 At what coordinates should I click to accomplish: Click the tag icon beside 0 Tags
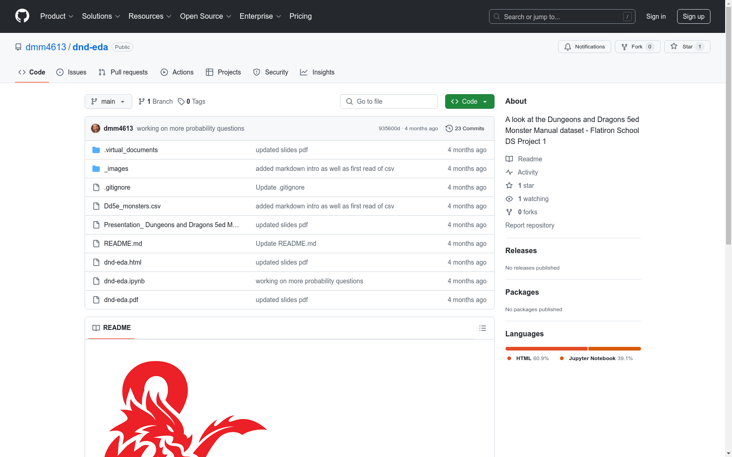[181, 101]
